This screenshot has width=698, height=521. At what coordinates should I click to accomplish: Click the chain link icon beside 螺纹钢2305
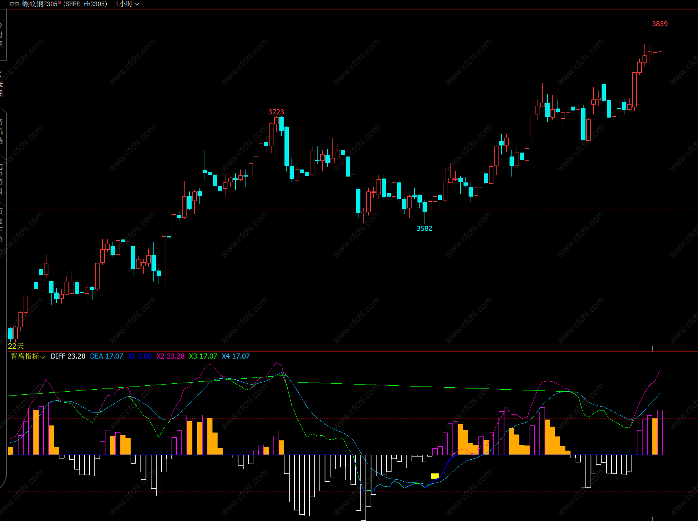(x=15, y=4)
